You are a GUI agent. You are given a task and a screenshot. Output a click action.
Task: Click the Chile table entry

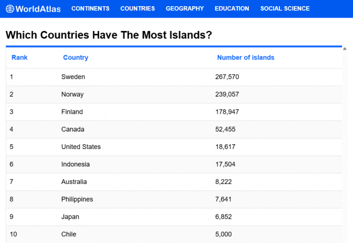(x=69, y=235)
